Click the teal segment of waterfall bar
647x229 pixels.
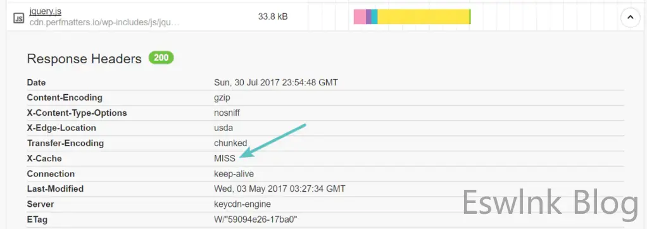click(375, 17)
